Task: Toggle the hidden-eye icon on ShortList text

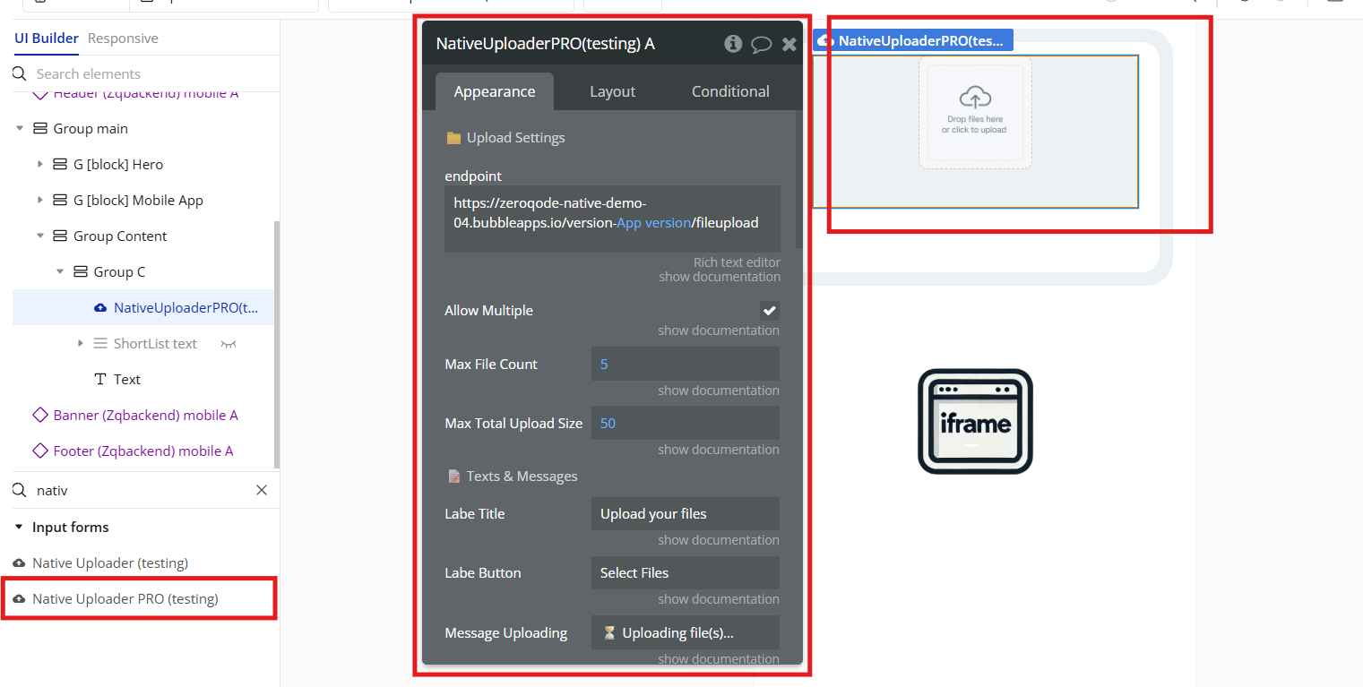Action: [x=229, y=343]
